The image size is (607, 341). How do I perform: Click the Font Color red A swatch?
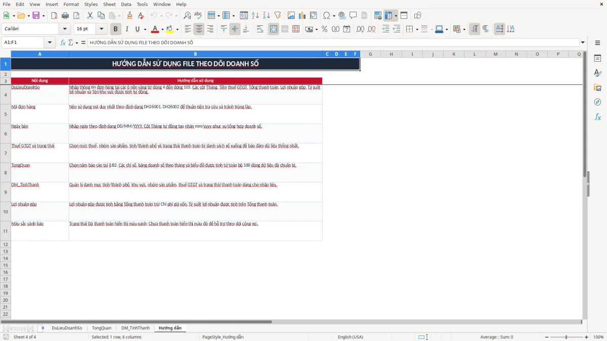(155, 29)
